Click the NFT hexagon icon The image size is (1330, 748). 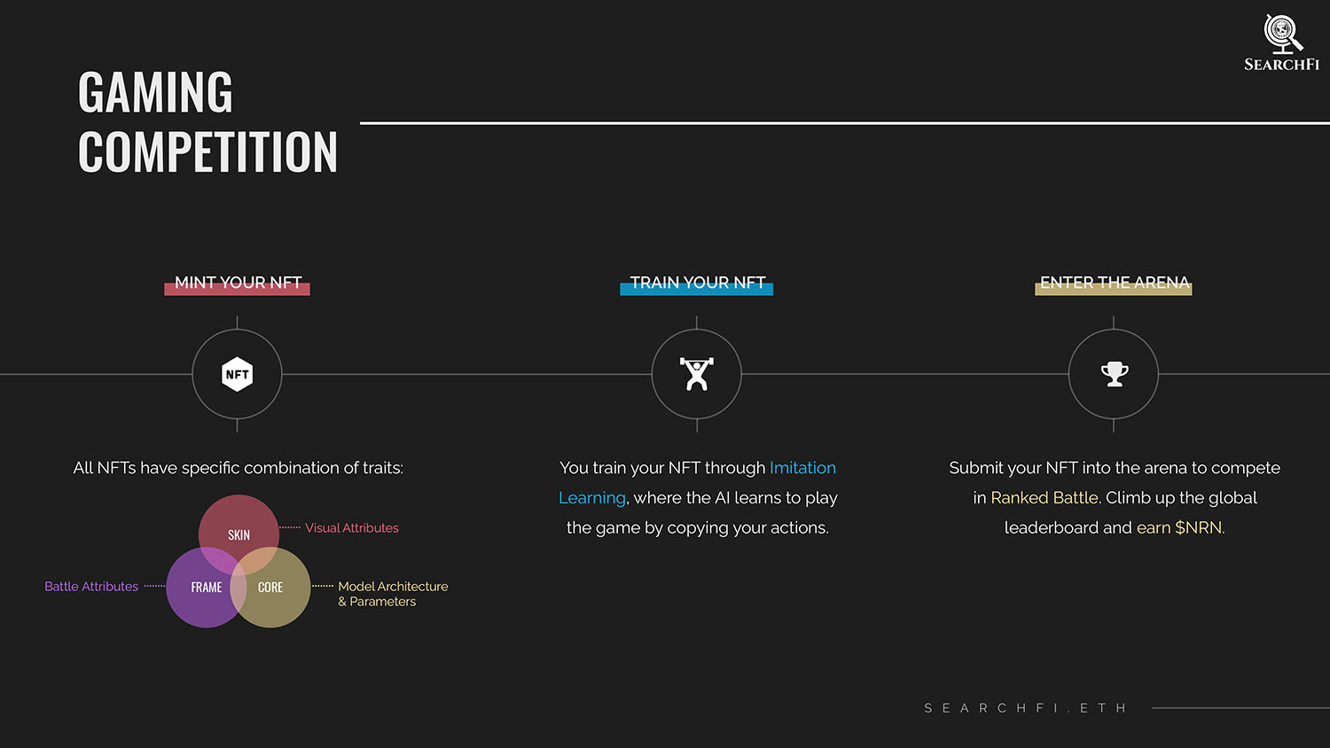pyautogui.click(x=237, y=374)
